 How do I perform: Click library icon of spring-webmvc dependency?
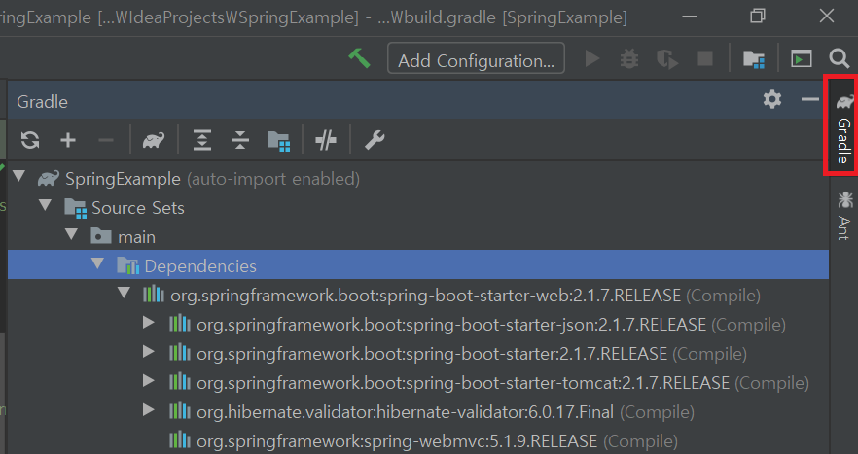(179, 439)
